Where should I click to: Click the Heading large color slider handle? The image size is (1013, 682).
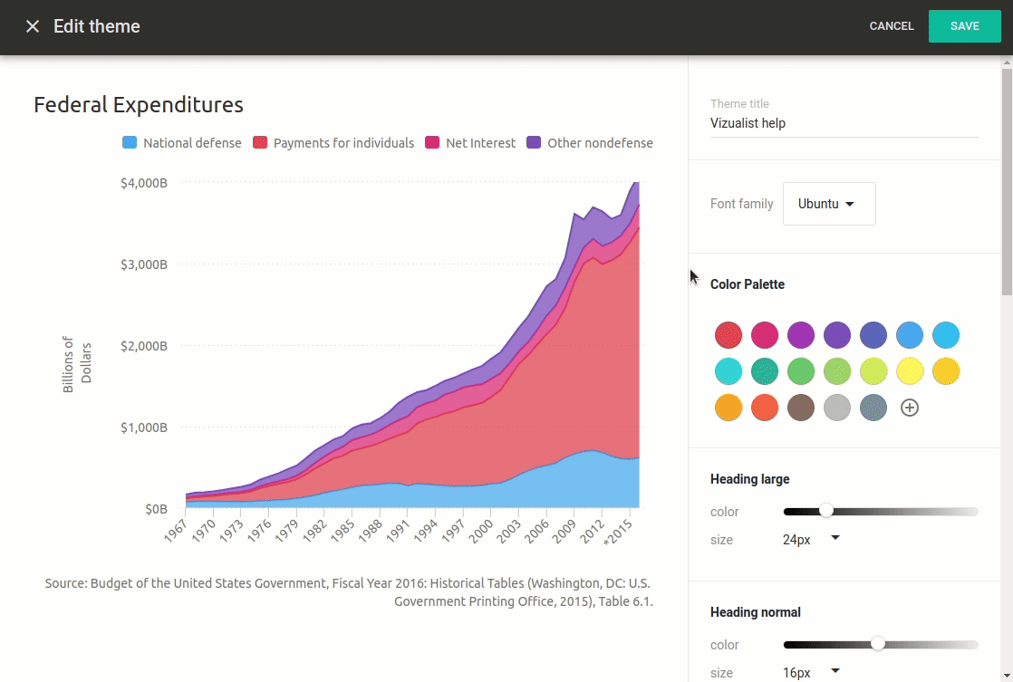[825, 511]
